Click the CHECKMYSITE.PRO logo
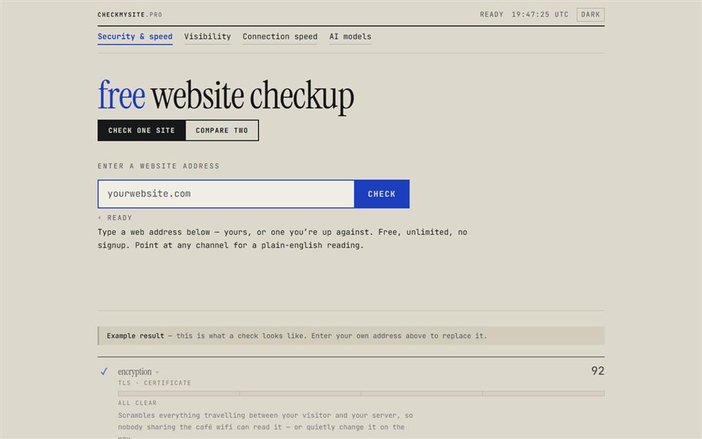This screenshot has width=702, height=439. coord(130,15)
